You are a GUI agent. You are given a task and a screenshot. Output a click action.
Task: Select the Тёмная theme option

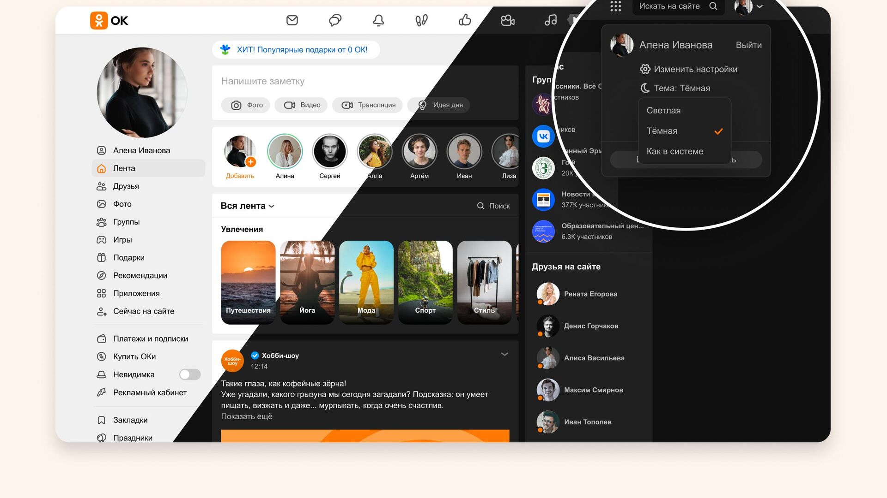pyautogui.click(x=685, y=131)
